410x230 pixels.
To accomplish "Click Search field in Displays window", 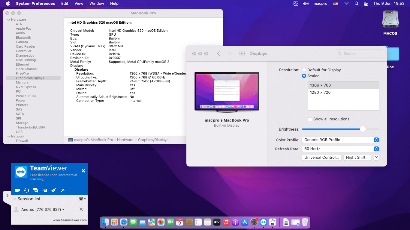I will [359, 54].
